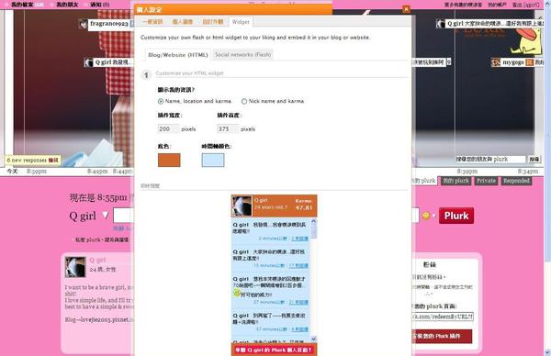Image resolution: width=551 pixels, height=356 pixels.
Task: Select the Social networks (Flash) sub-tab
Action: click(x=242, y=54)
